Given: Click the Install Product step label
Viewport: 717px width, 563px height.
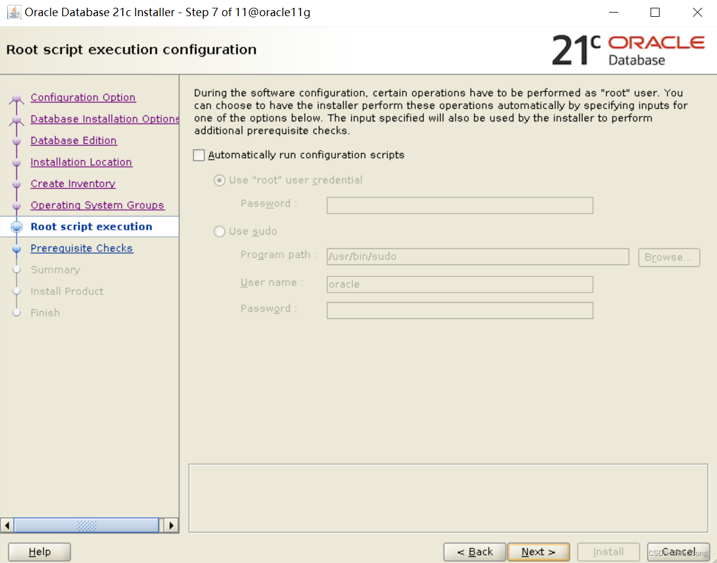Looking at the screenshot, I should pyautogui.click(x=67, y=291).
